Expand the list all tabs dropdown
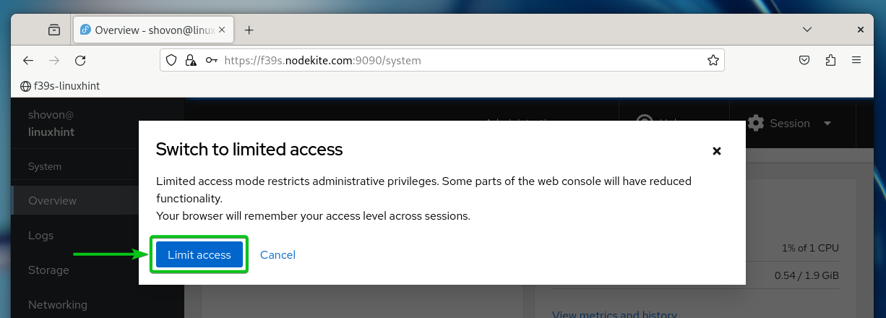The image size is (886, 318). 807,30
